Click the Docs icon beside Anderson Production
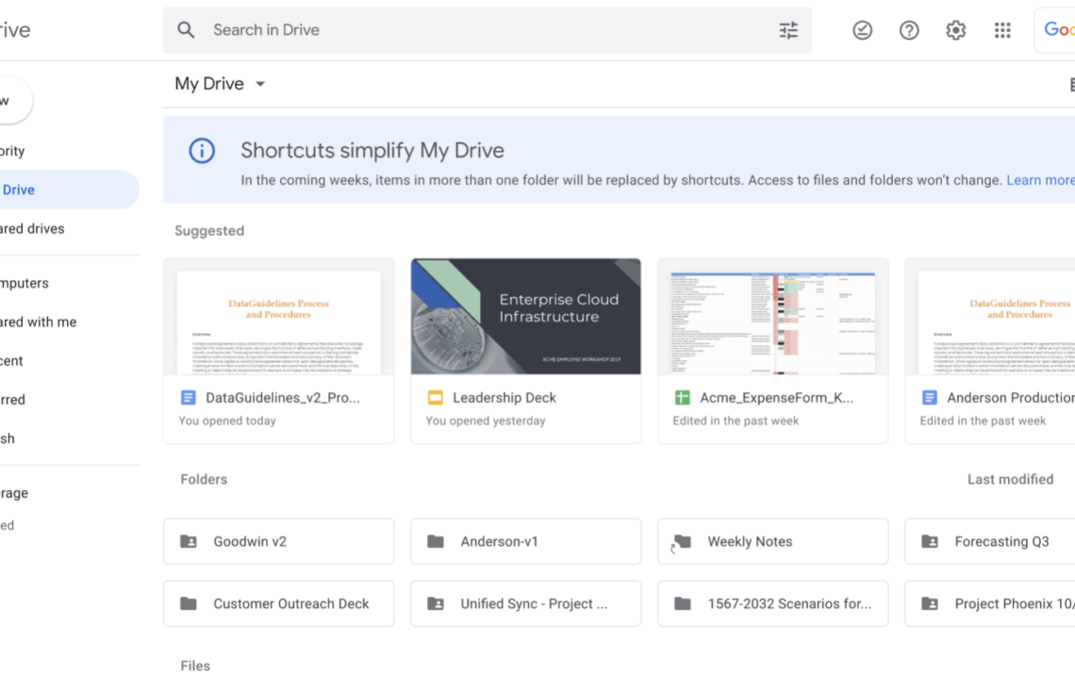1075x694 pixels. 929,398
